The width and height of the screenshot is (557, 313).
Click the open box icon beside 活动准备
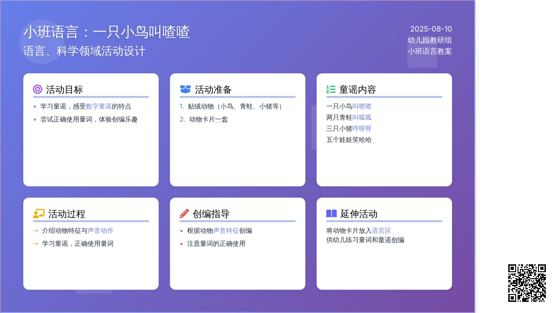pyautogui.click(x=185, y=89)
